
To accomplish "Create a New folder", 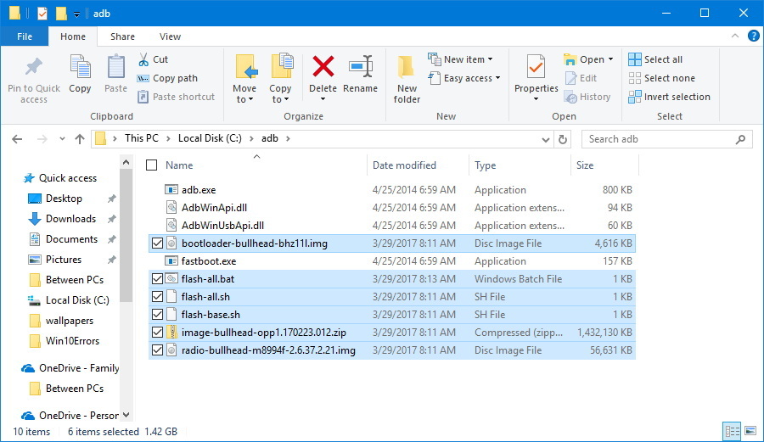I will [407, 80].
